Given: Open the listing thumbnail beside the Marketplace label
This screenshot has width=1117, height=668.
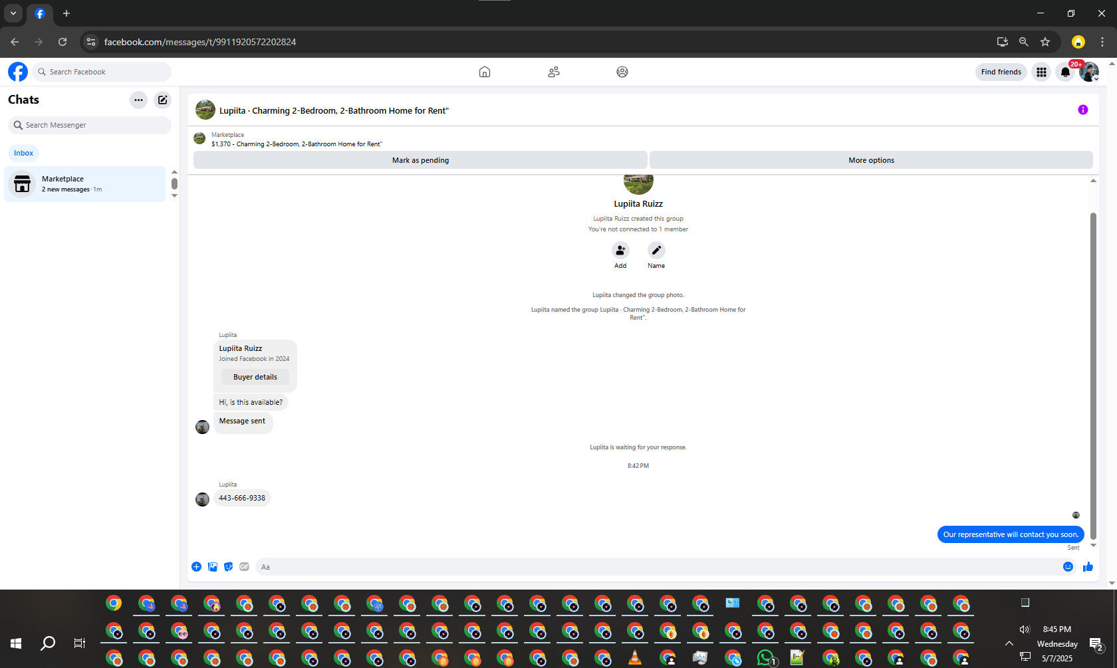Looking at the screenshot, I should 199,138.
